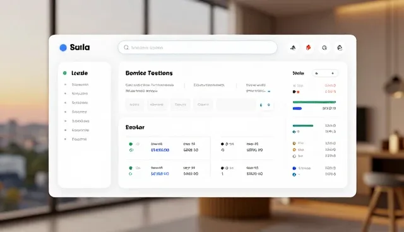The height and width of the screenshot is (232, 404).
Task: Focus the search input field at top
Action: click(198, 47)
